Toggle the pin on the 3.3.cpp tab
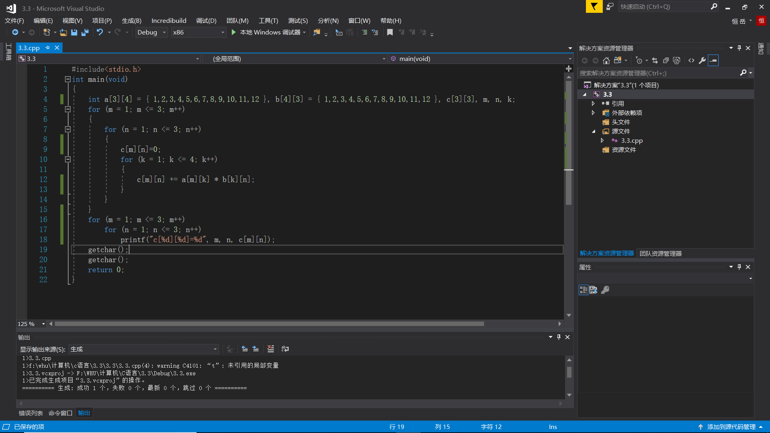The image size is (770, 433). (x=47, y=48)
